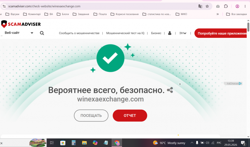The width and height of the screenshot is (250, 147).
Task: Click the winexaexchange.com domain text
Action: (x=110, y=99)
